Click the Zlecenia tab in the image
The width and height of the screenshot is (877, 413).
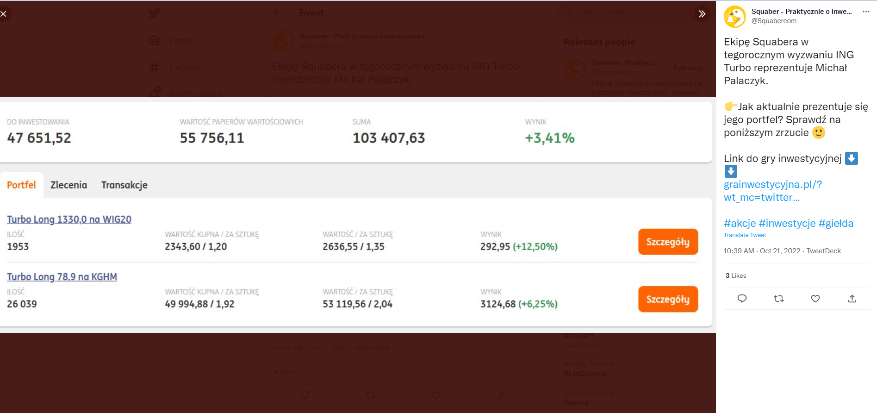(x=68, y=185)
